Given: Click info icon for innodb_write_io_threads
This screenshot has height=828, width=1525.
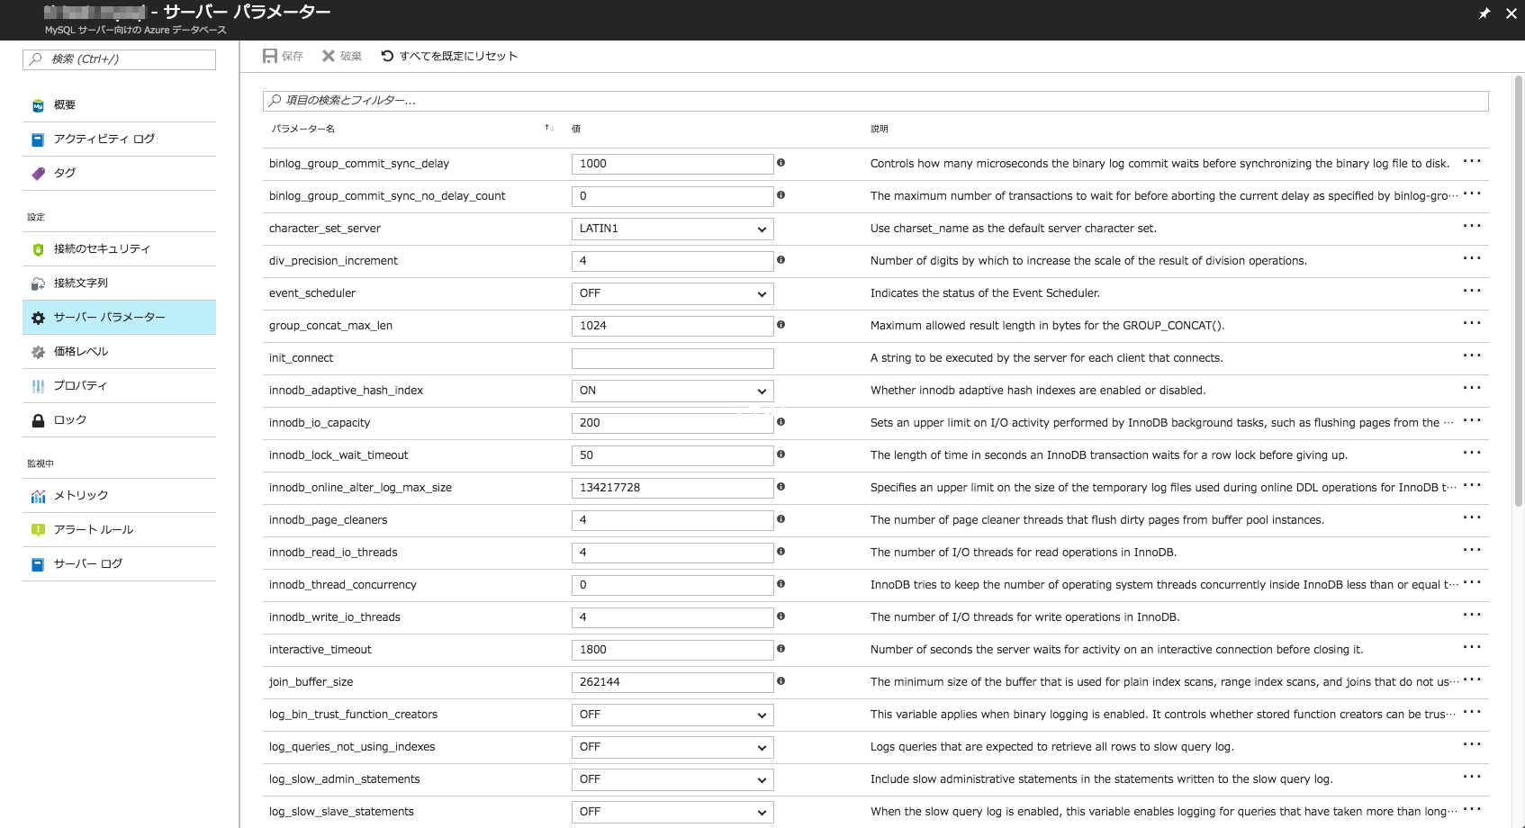Looking at the screenshot, I should [x=781, y=616].
